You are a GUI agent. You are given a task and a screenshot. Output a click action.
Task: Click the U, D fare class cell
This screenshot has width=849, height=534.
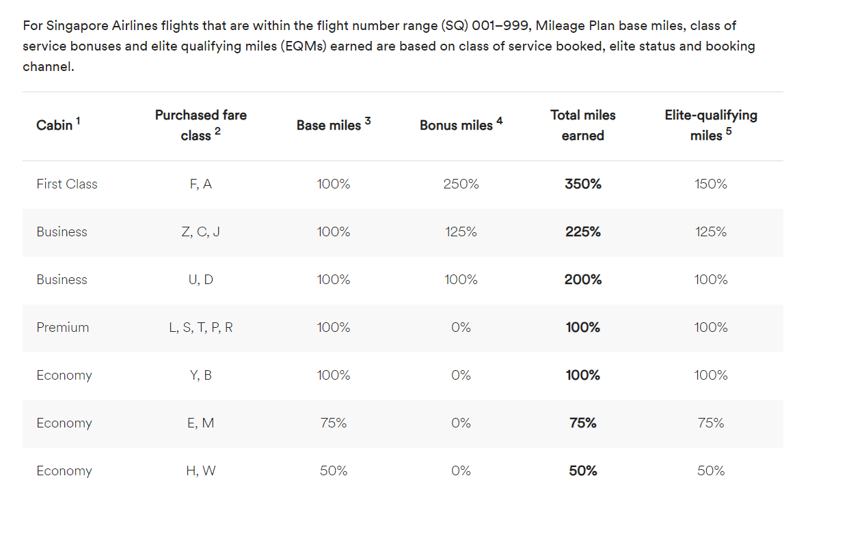coord(200,280)
